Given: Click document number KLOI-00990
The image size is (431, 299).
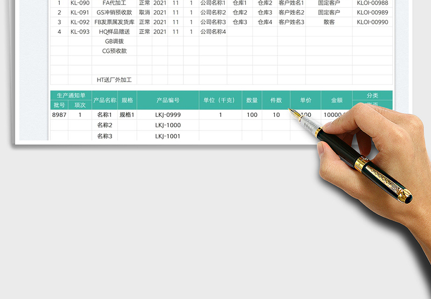Looking at the screenshot, I should 372,22.
